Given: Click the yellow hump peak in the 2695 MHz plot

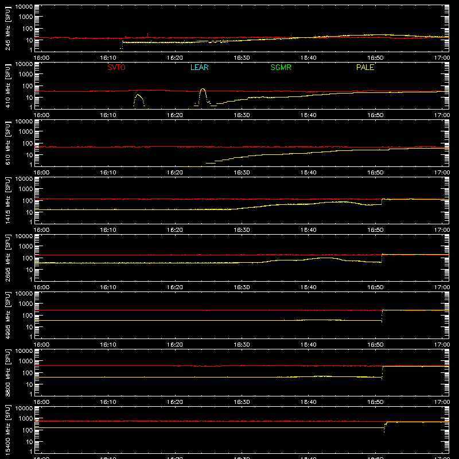Looking at the screenshot, I should (325, 258).
